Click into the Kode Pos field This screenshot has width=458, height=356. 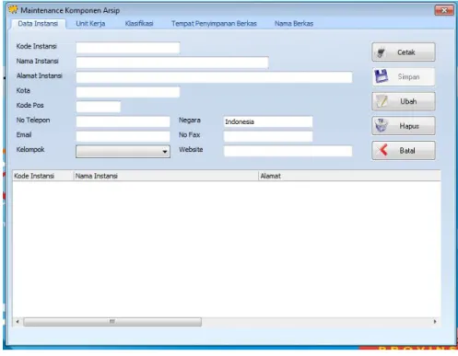pyautogui.click(x=99, y=107)
